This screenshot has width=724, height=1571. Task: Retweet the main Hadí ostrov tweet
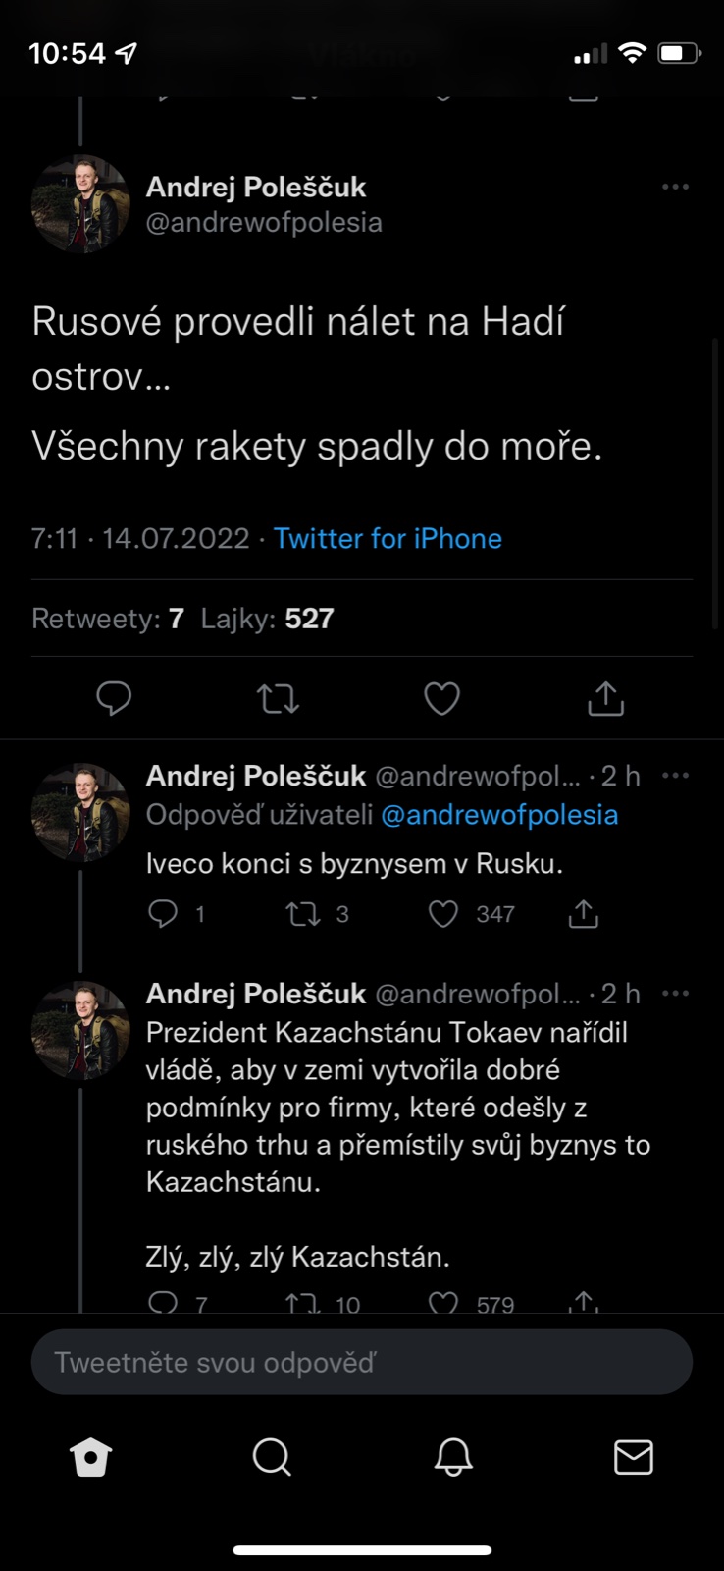[x=278, y=698]
